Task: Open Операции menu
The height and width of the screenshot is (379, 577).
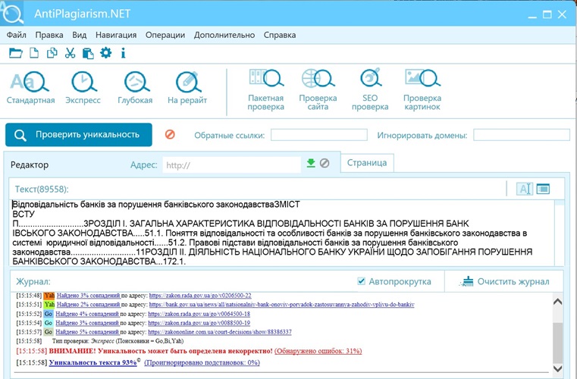Action: [x=165, y=35]
